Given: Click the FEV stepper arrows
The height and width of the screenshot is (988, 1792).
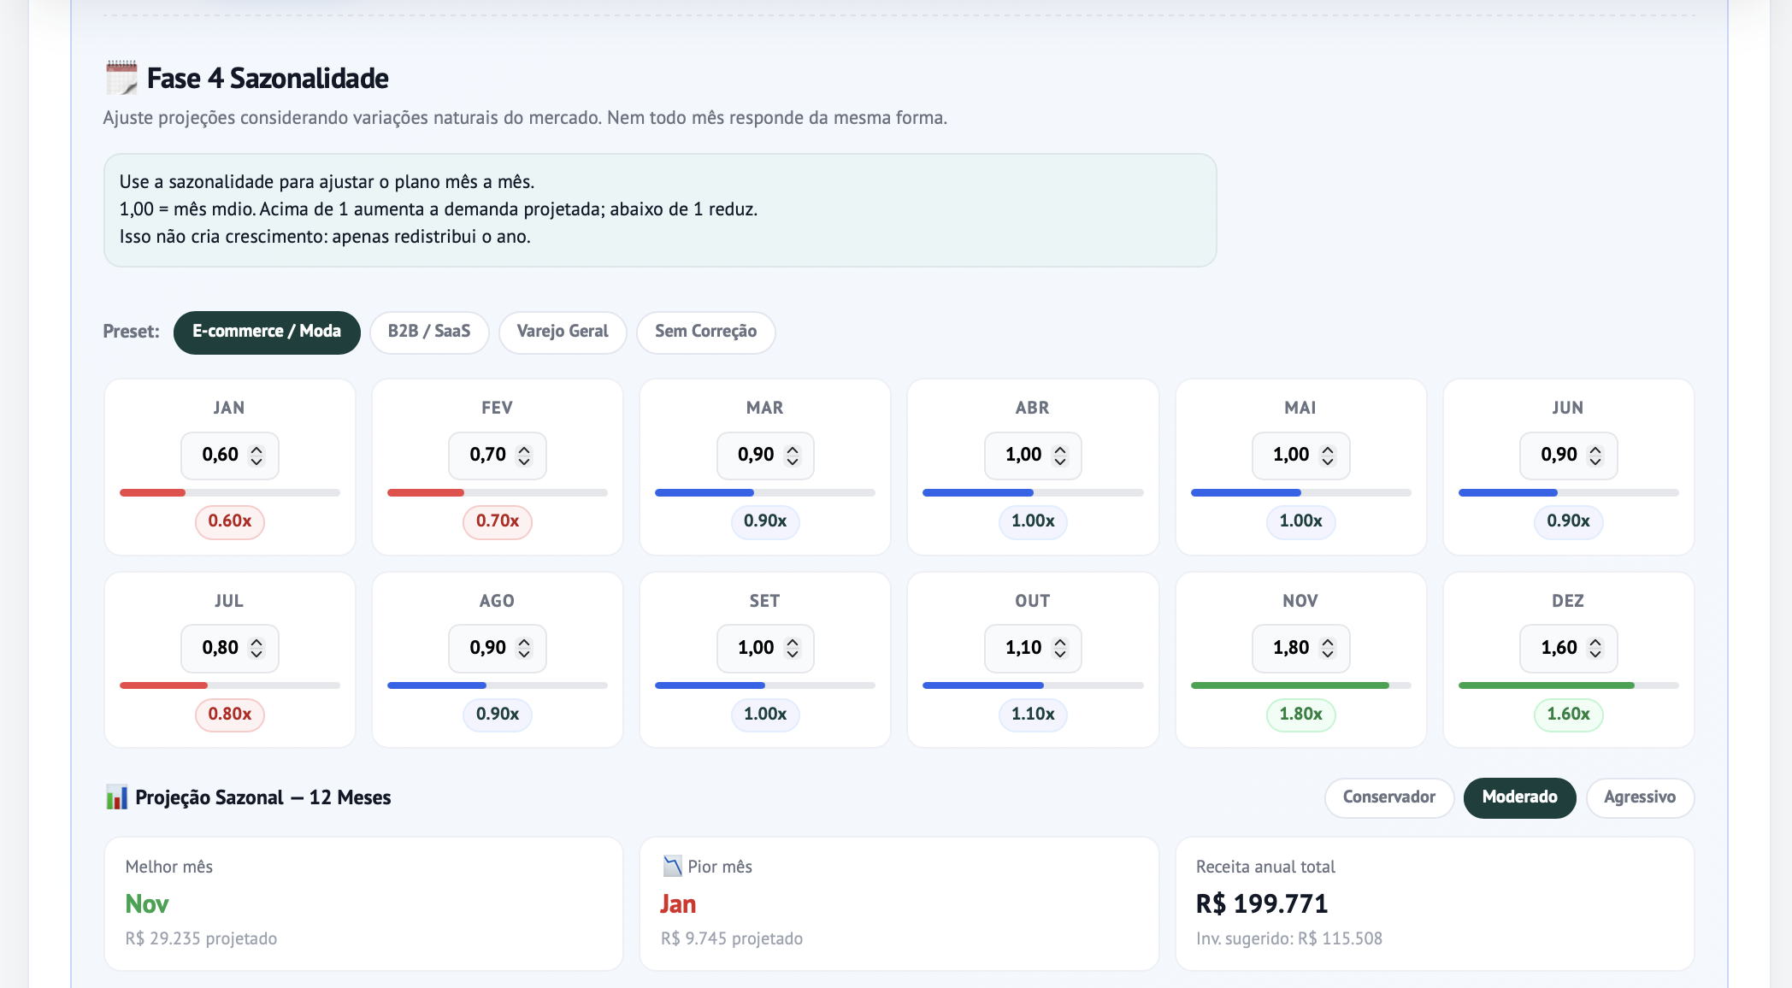Looking at the screenshot, I should [524, 456].
